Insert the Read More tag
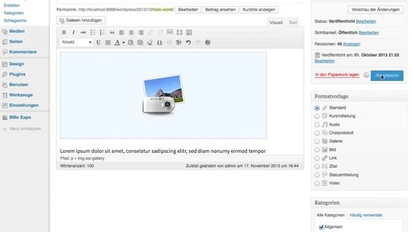This screenshot has width=412, height=232. [x=170, y=32]
